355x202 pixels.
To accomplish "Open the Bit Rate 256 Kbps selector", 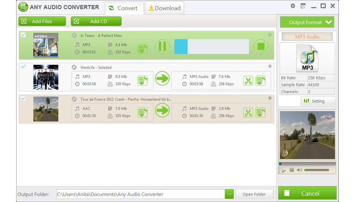I will [x=321, y=78].
